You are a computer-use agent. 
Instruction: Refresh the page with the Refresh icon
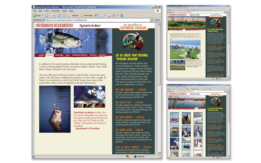59,15
